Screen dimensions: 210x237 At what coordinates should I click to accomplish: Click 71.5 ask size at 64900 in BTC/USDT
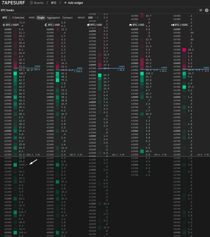click(x=22, y=67)
